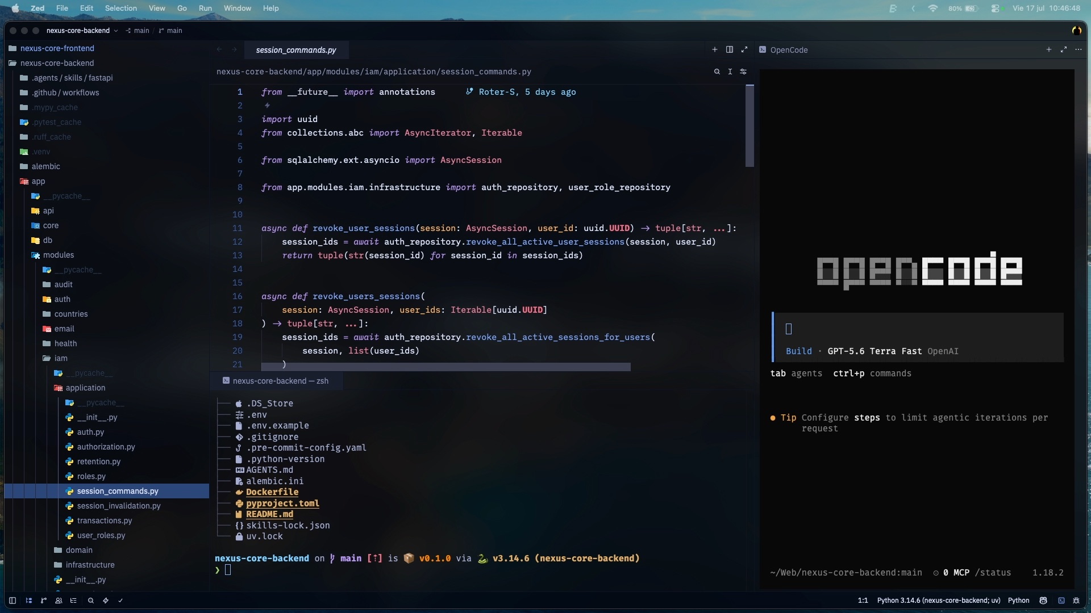Open authorization.py in project tree
Viewport: 1091px width, 613px height.
pos(107,447)
